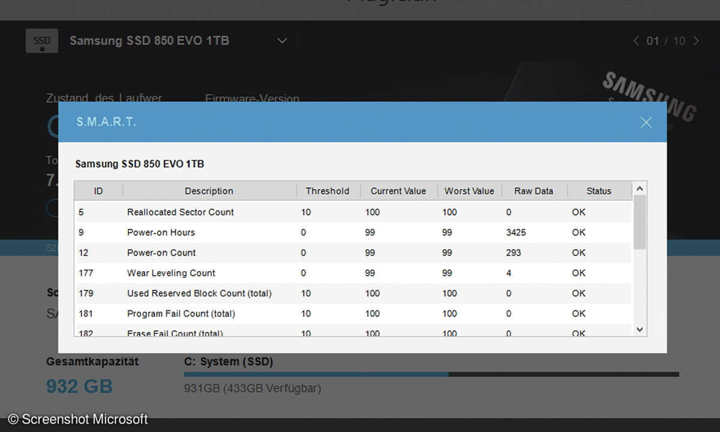
Task: Click ID cell 9 in the table
Action: (x=81, y=232)
